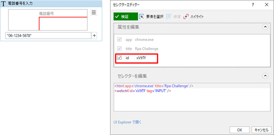Click the キャンセル button

coord(261,130)
